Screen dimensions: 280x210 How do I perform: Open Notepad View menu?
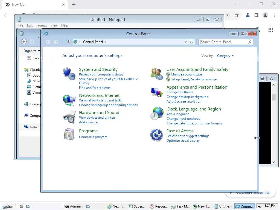click(54, 25)
